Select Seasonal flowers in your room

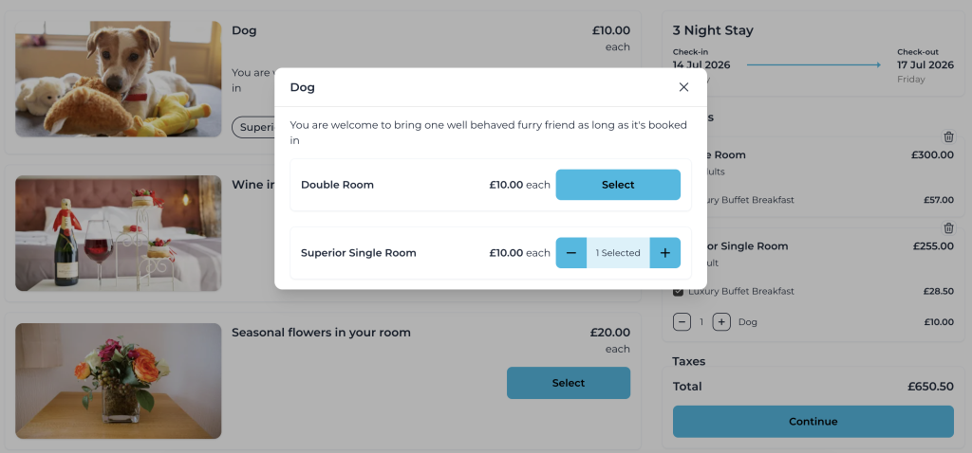coord(568,383)
